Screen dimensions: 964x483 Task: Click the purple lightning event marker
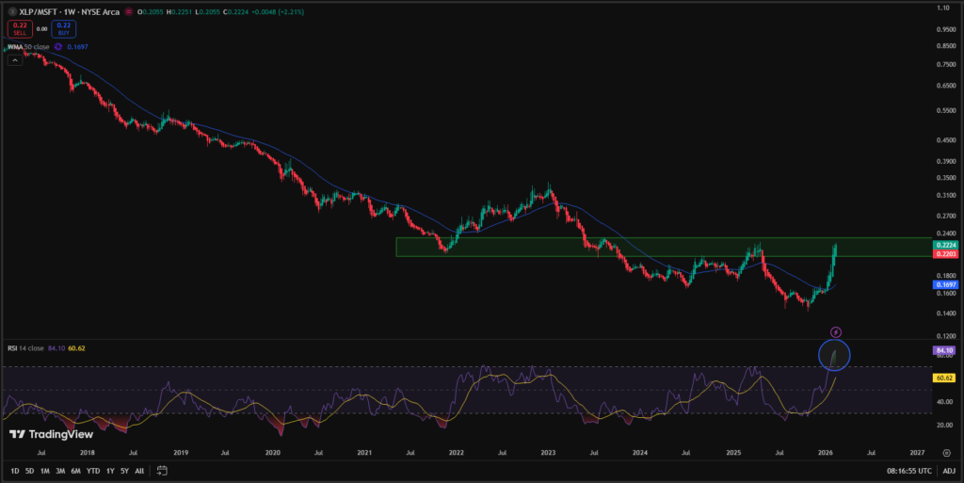836,332
